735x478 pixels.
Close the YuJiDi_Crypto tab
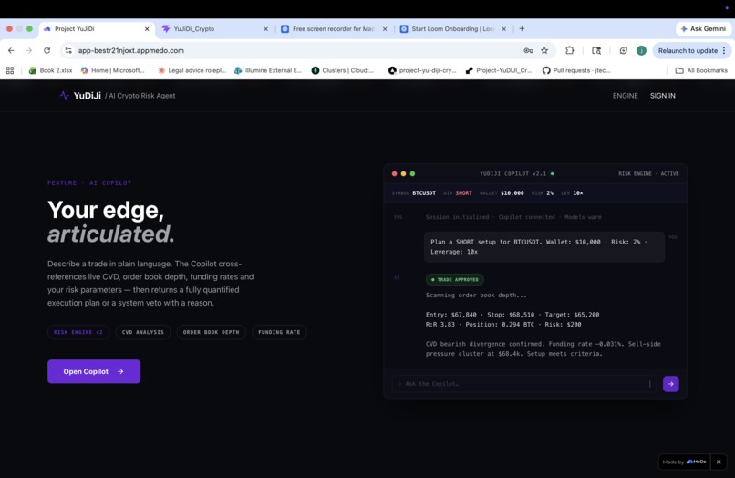pos(265,28)
